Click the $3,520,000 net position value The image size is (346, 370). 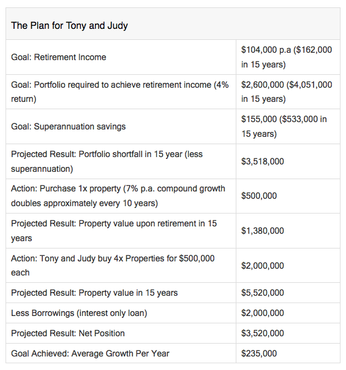(x=263, y=333)
